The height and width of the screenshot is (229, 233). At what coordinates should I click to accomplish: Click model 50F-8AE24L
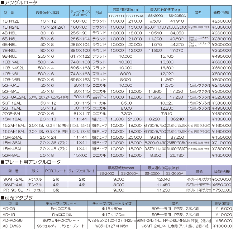click(14, 97)
